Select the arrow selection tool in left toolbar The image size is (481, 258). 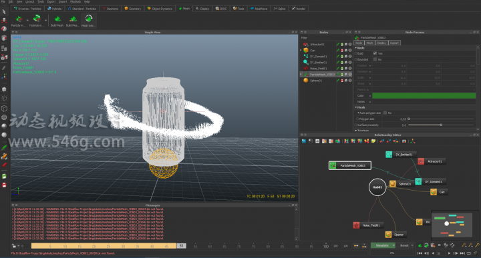click(4, 11)
